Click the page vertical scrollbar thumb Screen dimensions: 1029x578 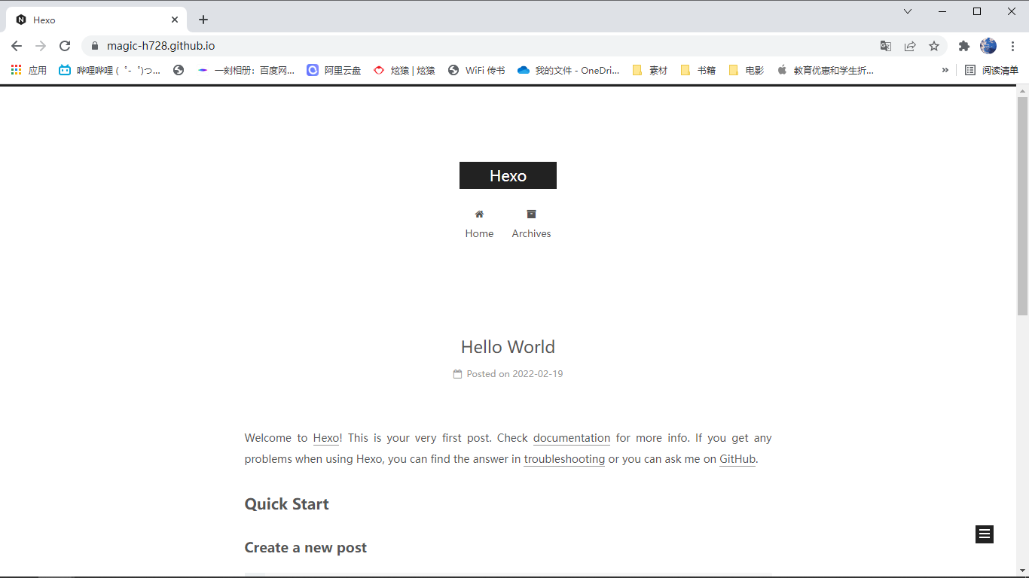[x=1022, y=205]
